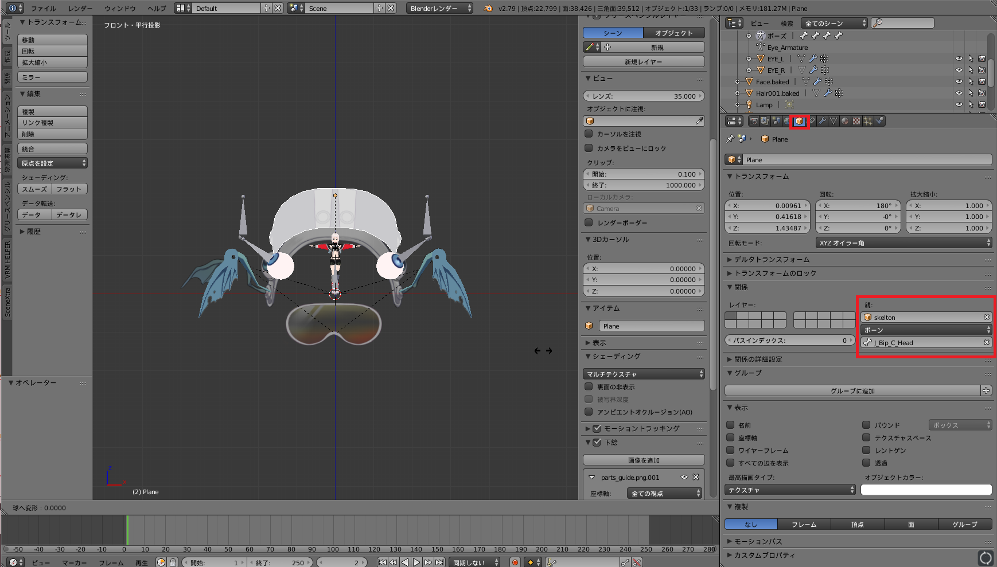The width and height of the screenshot is (997, 567).
Task: Open the マルチテクスチャ shading dropdown
Action: coord(644,374)
